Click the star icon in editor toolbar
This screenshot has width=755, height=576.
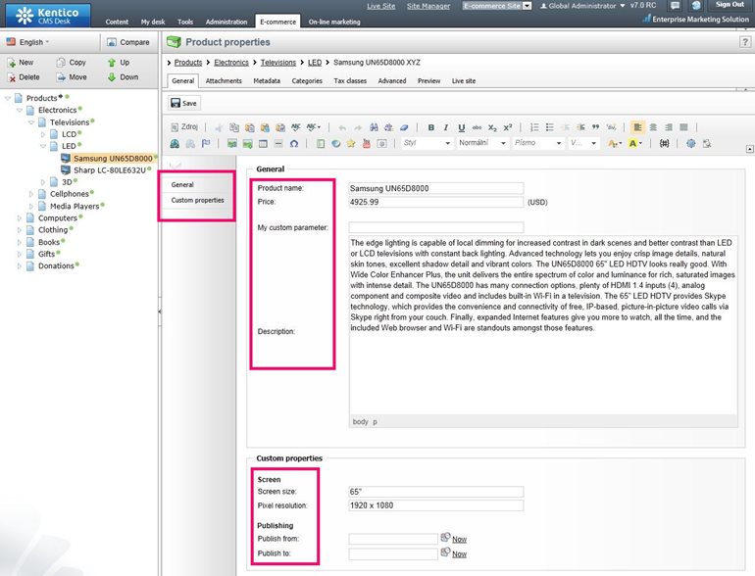(x=351, y=143)
